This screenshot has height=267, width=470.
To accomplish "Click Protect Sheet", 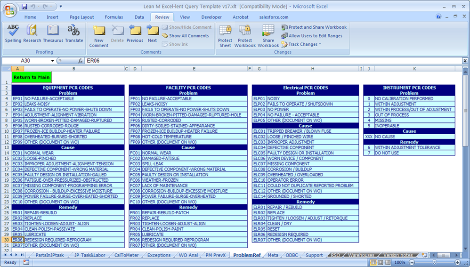I will (x=225, y=36).
